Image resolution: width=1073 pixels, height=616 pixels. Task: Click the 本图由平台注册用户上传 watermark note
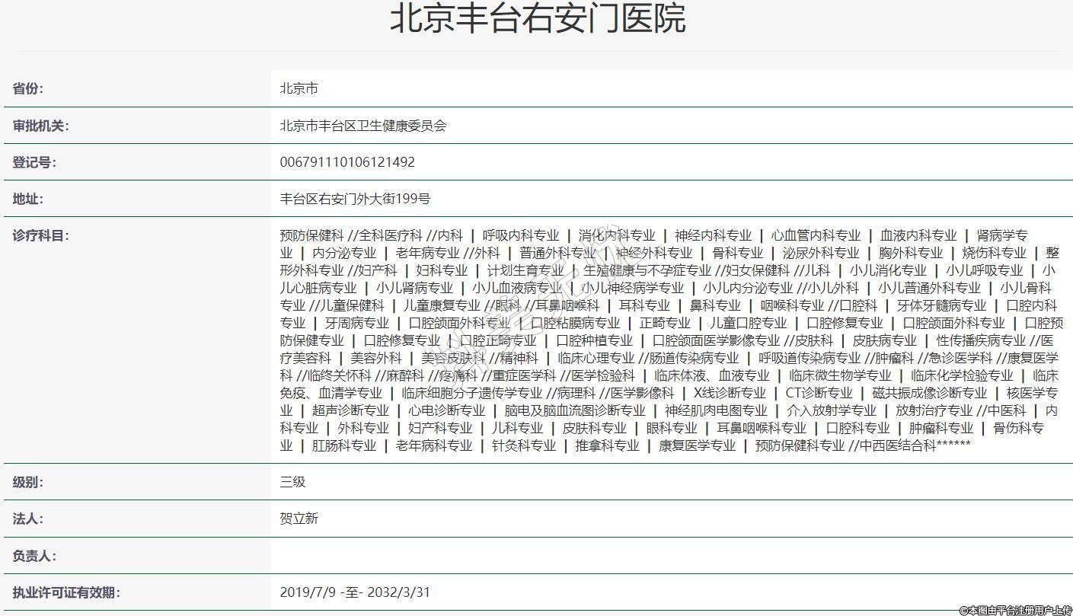1015,610
